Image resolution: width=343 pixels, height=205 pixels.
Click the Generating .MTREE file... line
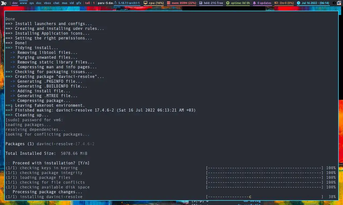click(x=44, y=96)
